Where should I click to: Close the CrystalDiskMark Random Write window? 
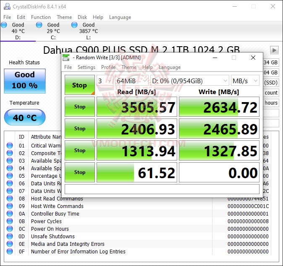click(253, 58)
